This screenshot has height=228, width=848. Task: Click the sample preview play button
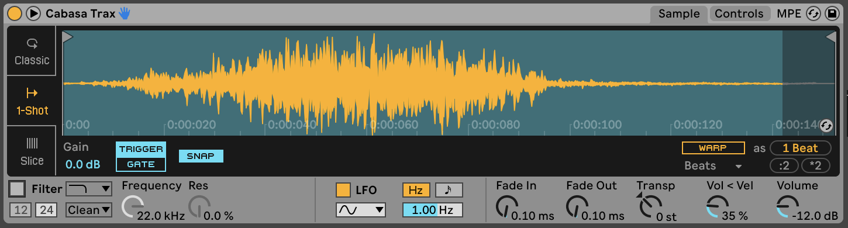point(33,13)
